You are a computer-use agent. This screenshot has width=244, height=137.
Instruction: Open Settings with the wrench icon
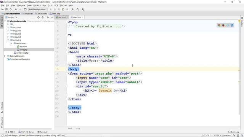click(72, 10)
